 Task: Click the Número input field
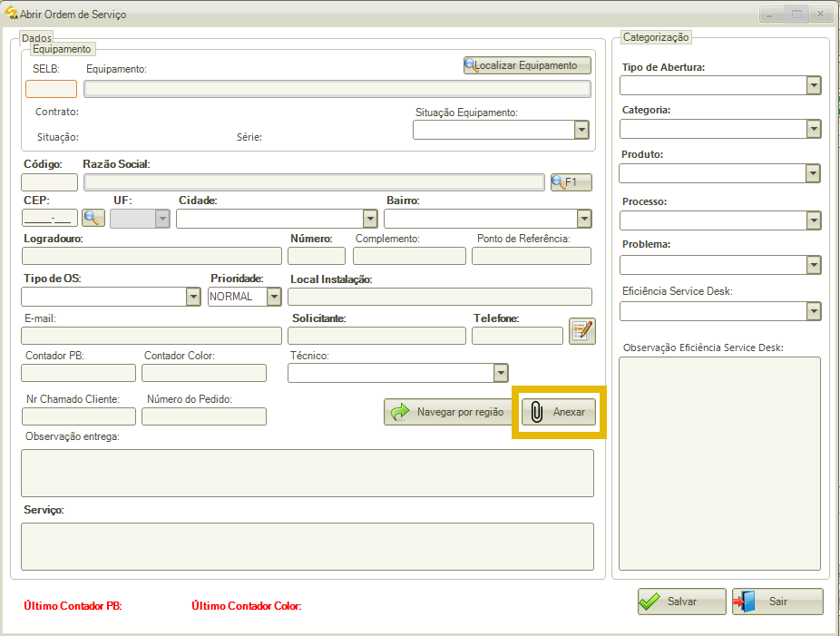(x=317, y=256)
